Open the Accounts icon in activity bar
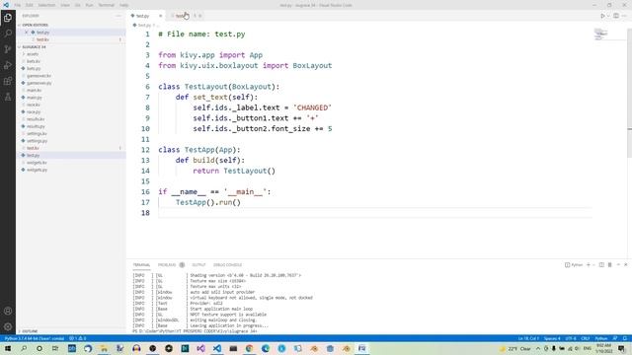Viewport: 632px width, 355px height. [x=8, y=311]
